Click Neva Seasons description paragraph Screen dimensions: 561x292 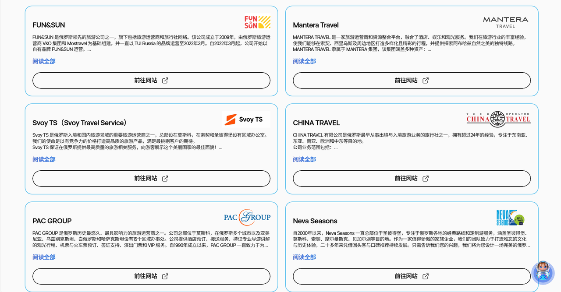[x=412, y=239]
